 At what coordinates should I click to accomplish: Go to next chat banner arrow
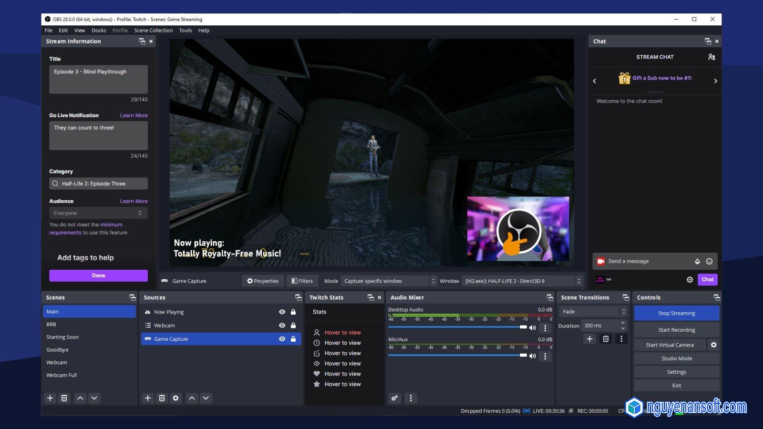[x=715, y=81]
